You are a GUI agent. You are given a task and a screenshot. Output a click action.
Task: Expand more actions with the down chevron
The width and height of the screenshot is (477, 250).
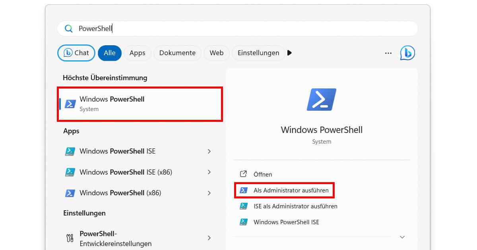[x=402, y=237]
